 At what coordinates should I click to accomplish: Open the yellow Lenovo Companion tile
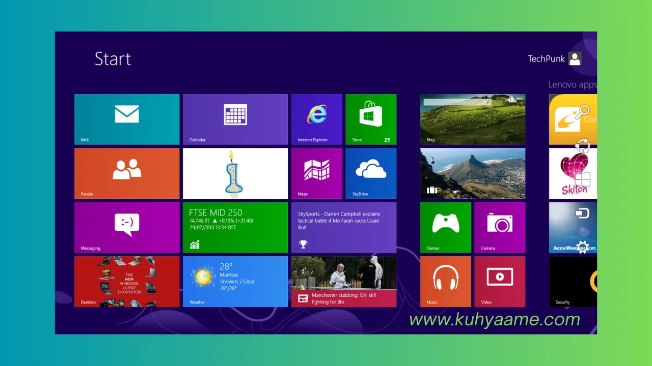coord(573,119)
